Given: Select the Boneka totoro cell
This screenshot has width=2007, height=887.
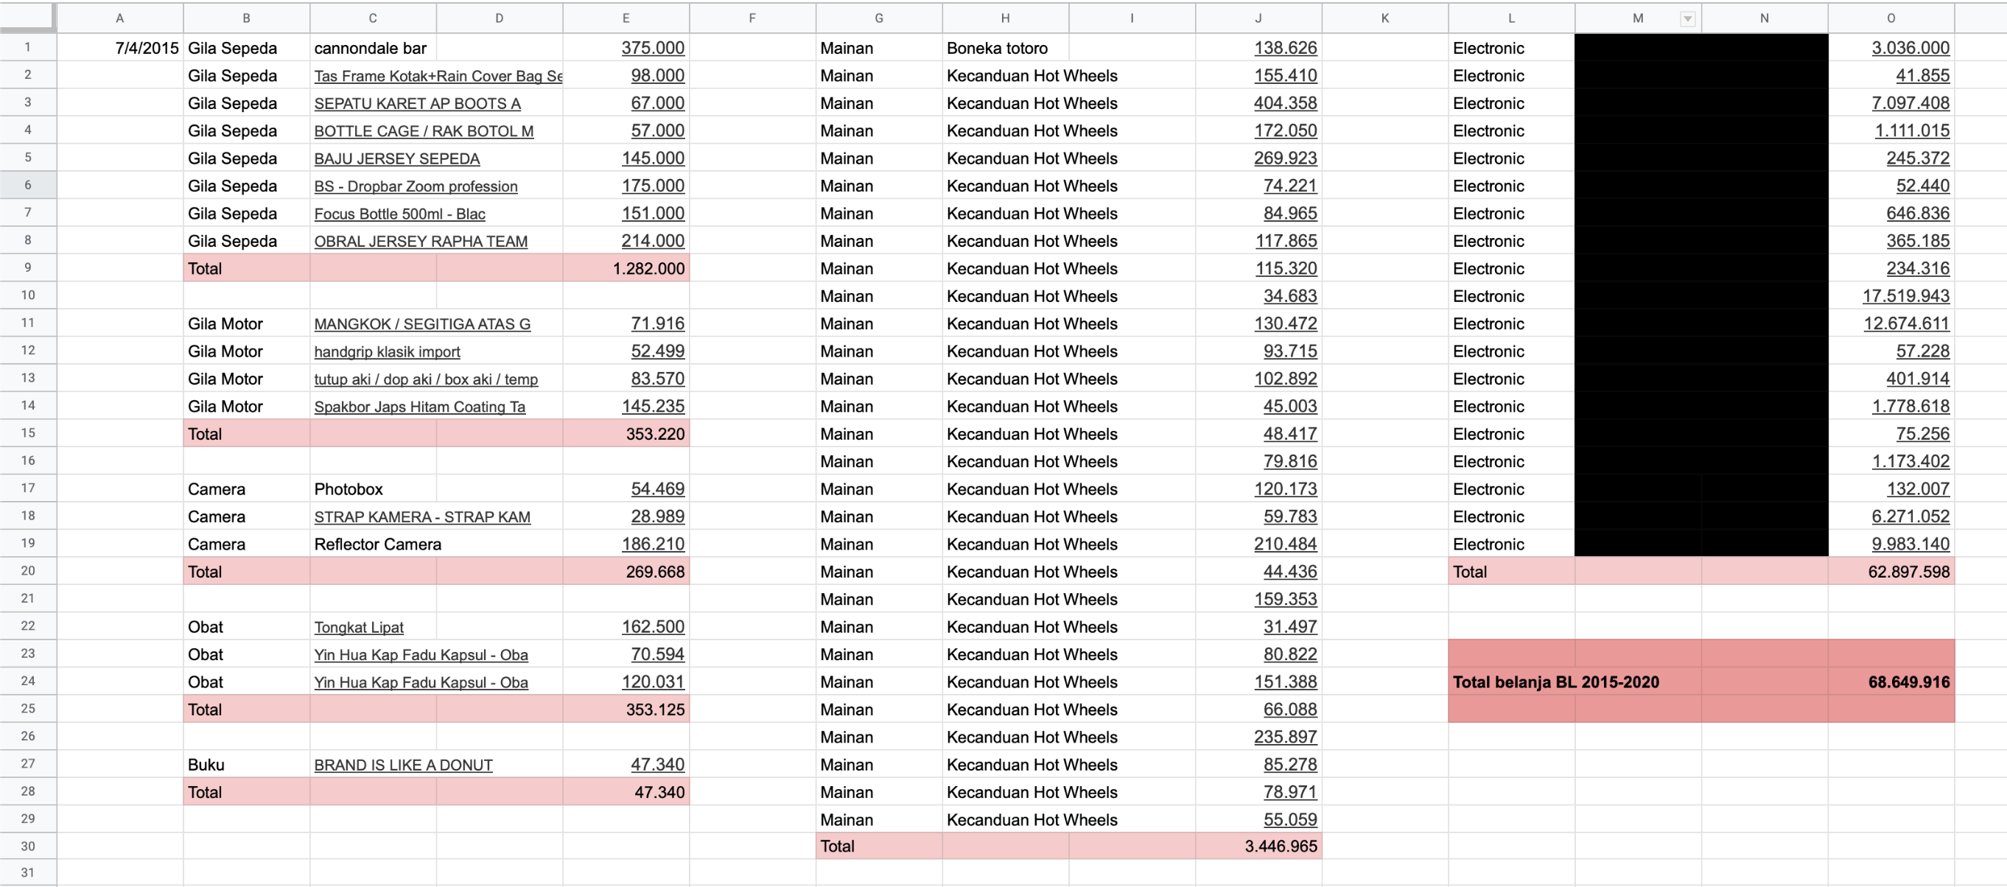Looking at the screenshot, I should pos(996,49).
